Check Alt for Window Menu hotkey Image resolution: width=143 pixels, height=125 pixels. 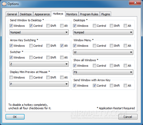pos(125,46)
